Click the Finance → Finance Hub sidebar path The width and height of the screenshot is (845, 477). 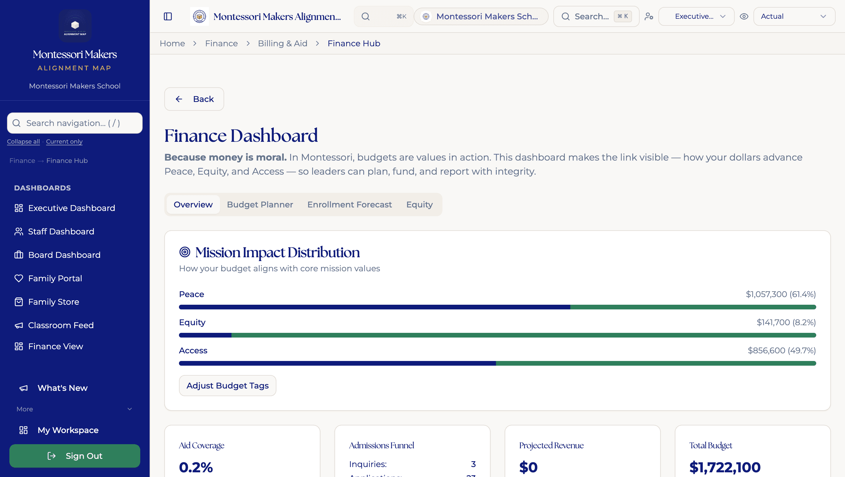tap(48, 161)
